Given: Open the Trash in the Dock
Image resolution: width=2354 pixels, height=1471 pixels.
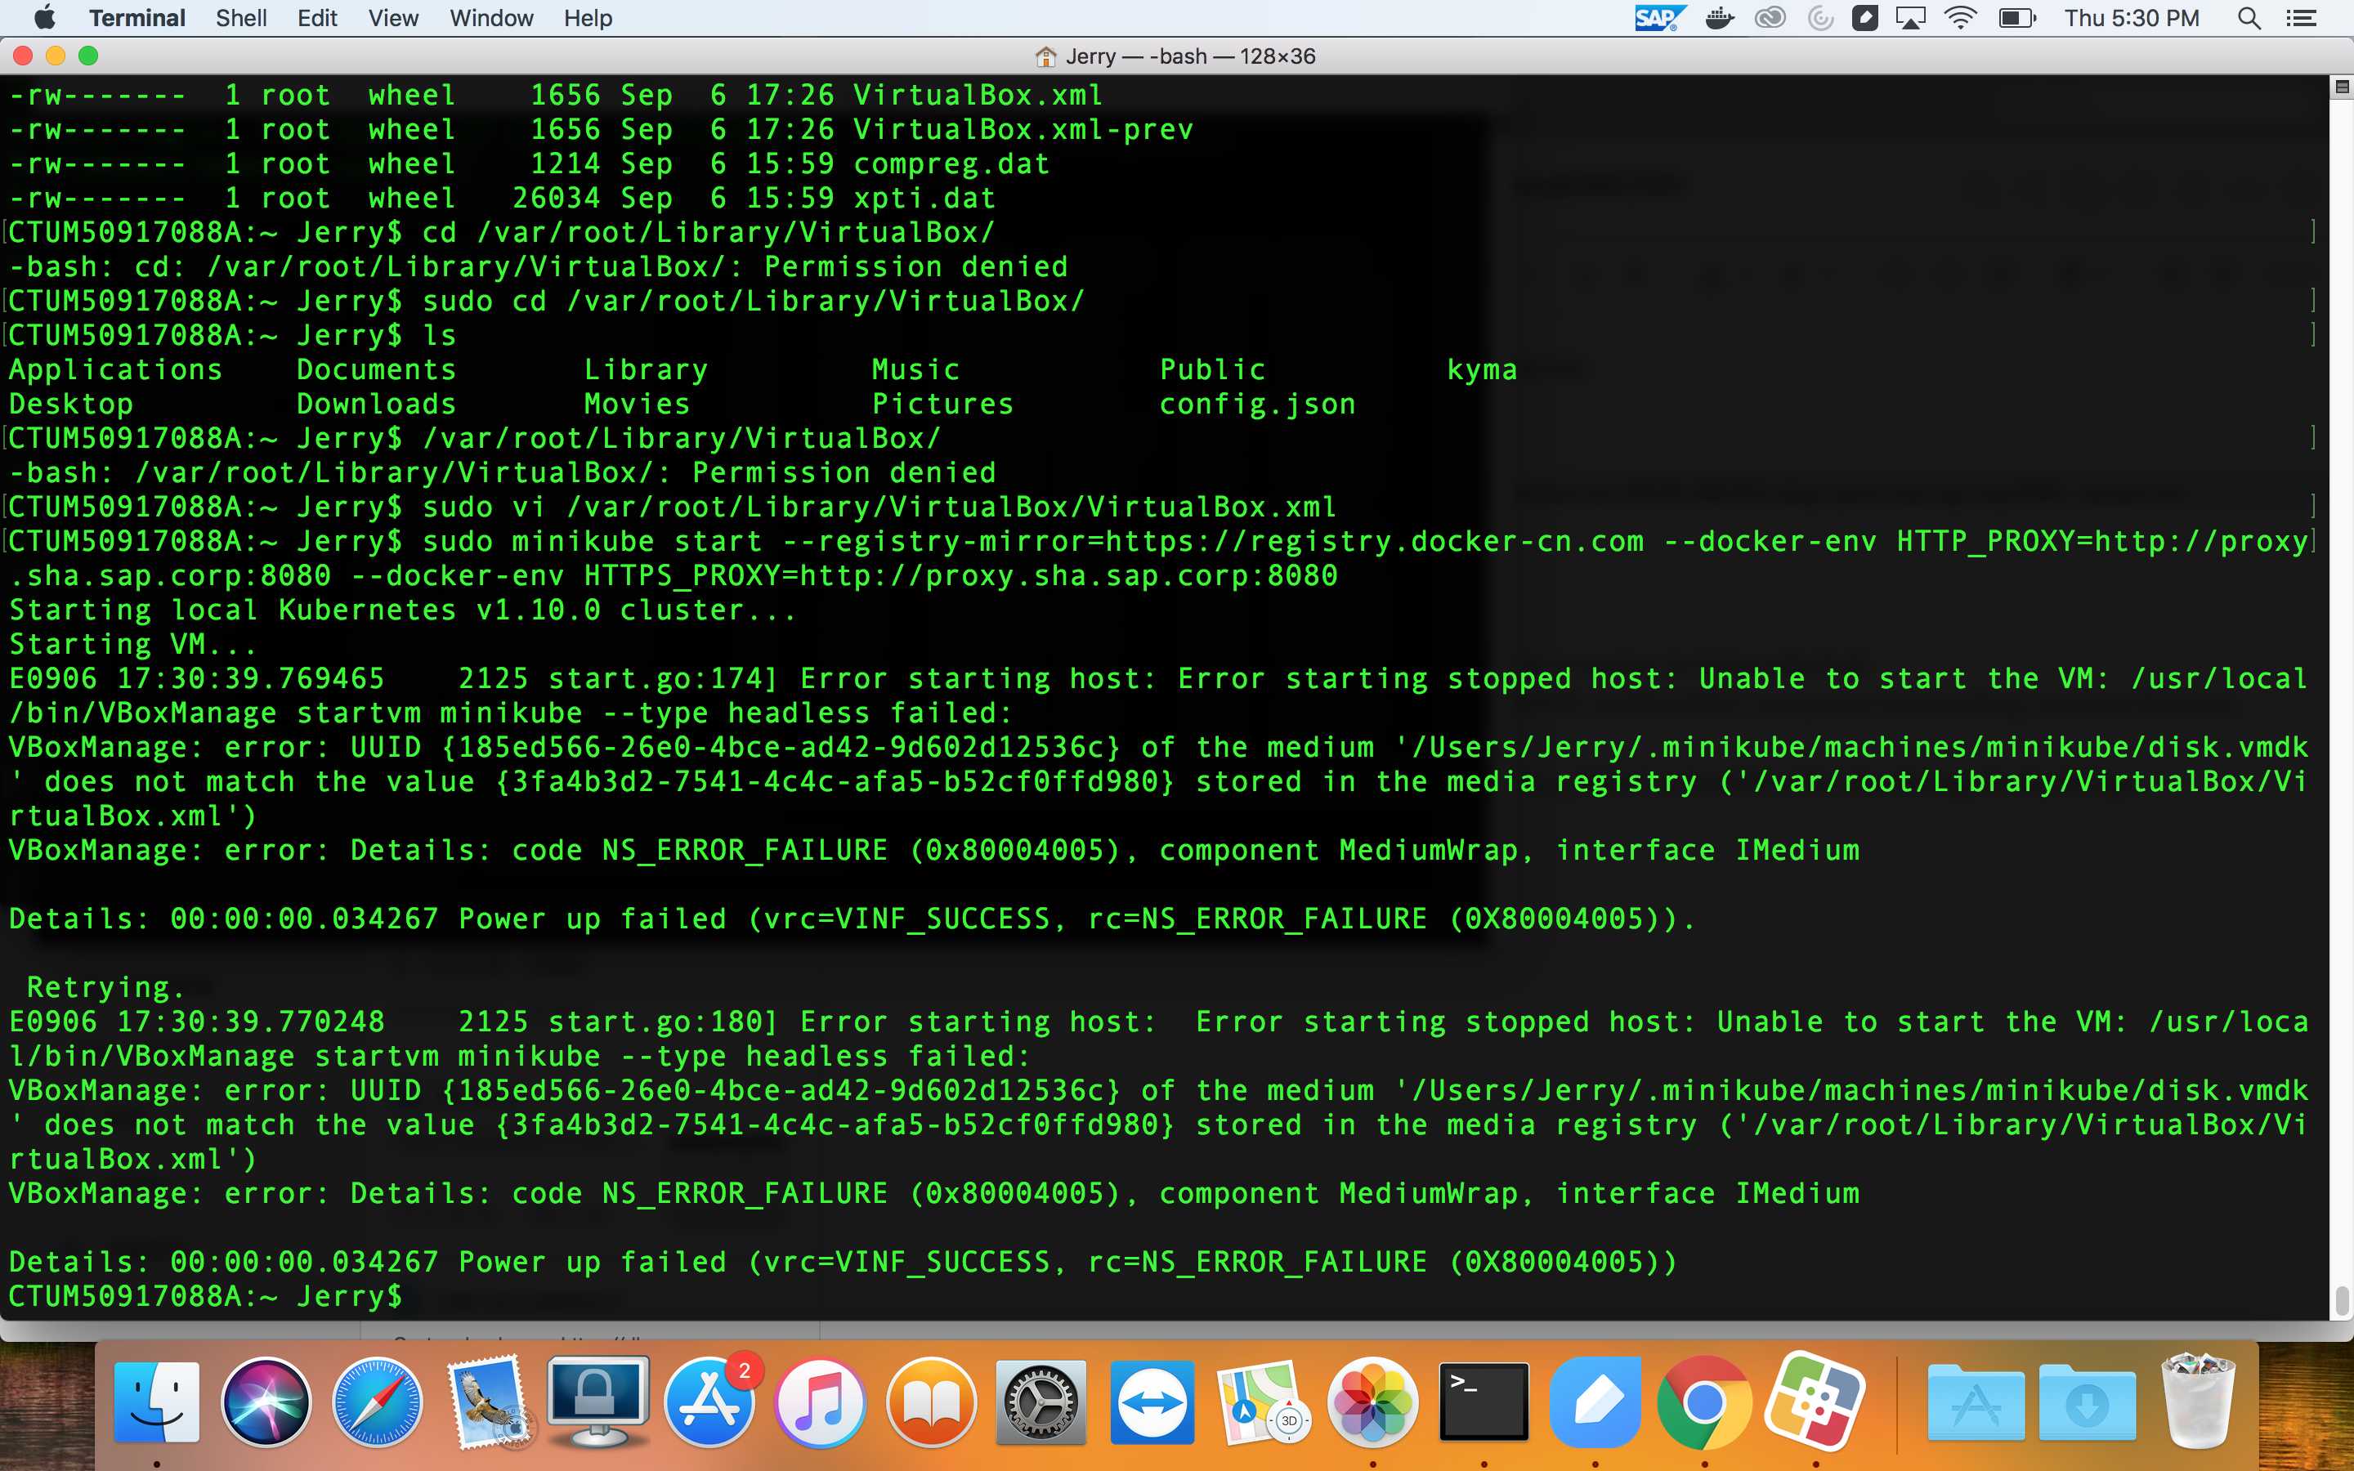Looking at the screenshot, I should click(2197, 1402).
